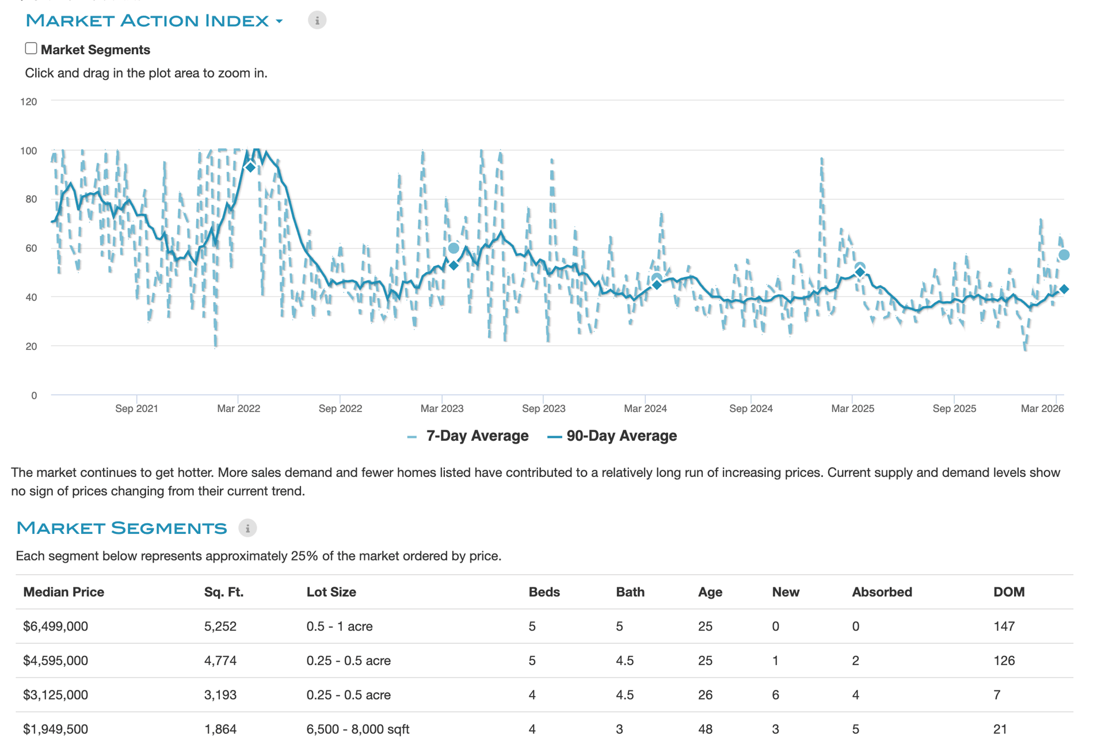Click the Market Action Index title
The width and height of the screenshot is (1105, 748).
(x=147, y=21)
